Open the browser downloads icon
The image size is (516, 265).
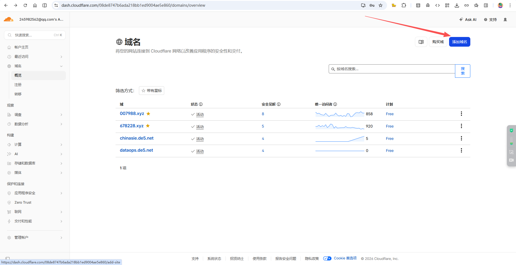(457, 5)
